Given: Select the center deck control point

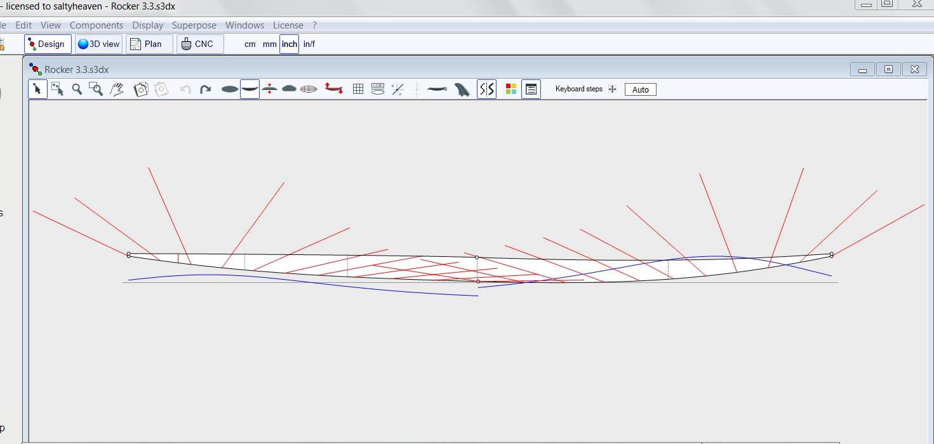Looking at the screenshot, I should coord(477,258).
